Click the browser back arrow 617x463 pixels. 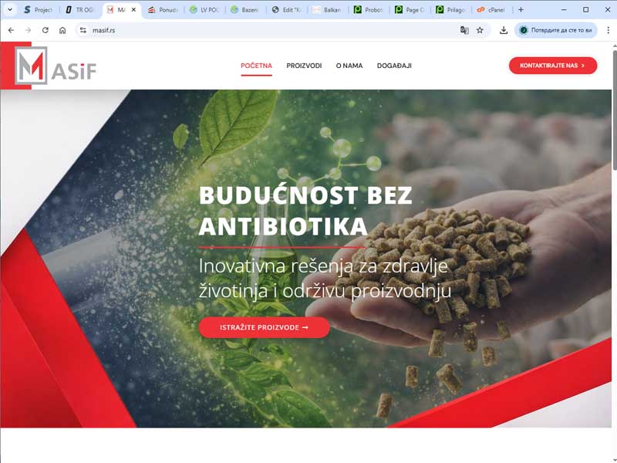point(11,30)
